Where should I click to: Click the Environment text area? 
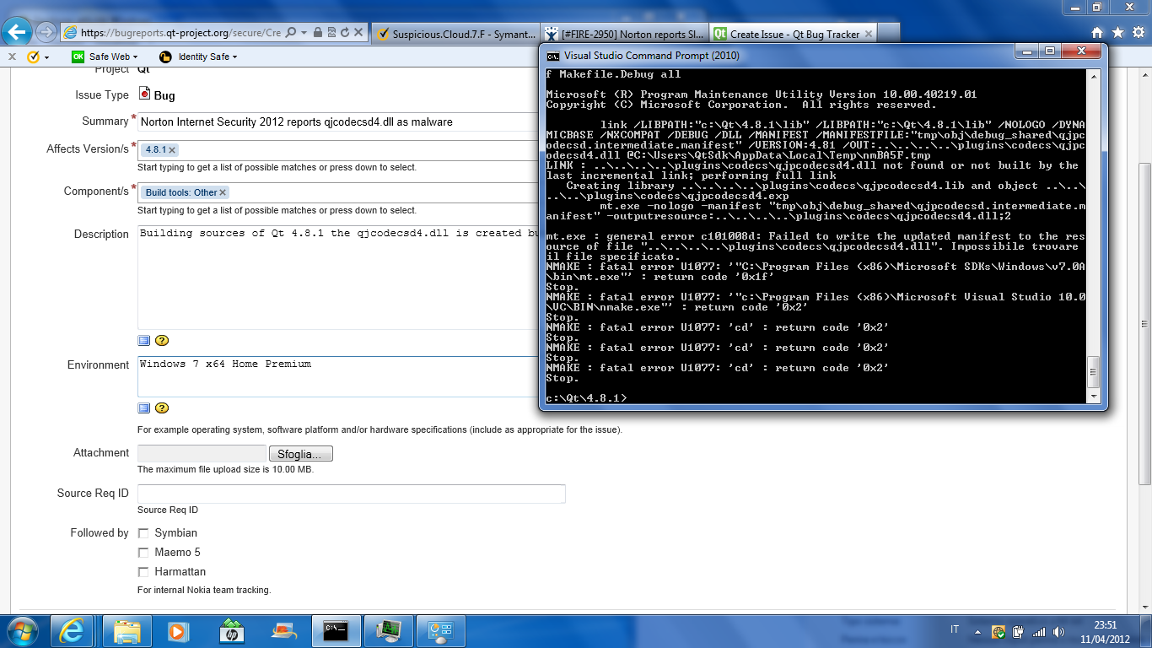338,376
